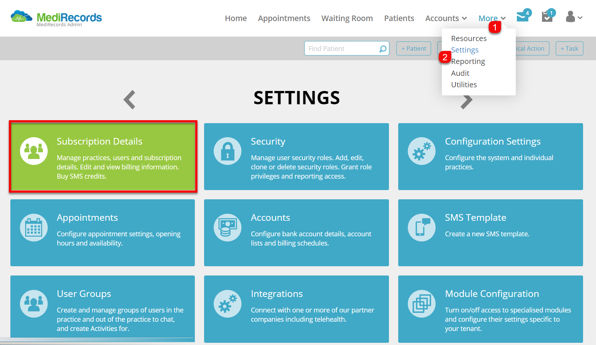Click the 'Create a new SMS template.' text
This screenshot has width=596, height=345.
coord(487,234)
